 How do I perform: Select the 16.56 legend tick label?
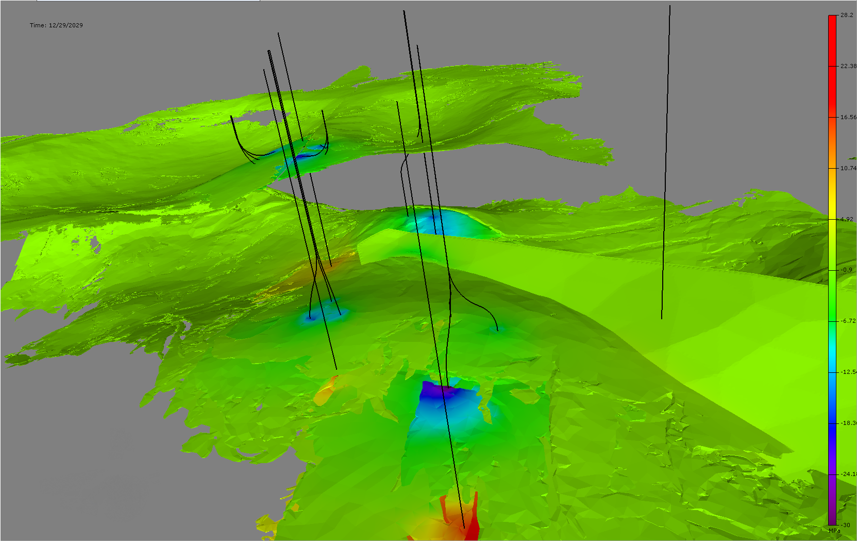pos(848,118)
